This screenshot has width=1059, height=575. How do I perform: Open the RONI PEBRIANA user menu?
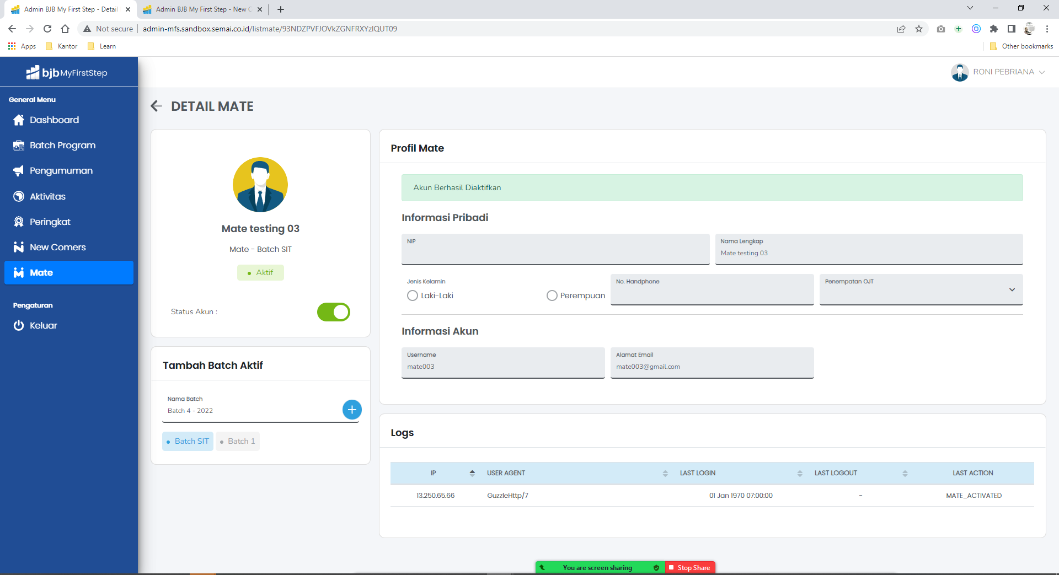pos(998,72)
